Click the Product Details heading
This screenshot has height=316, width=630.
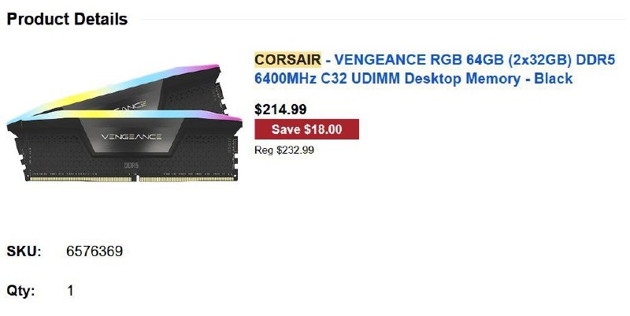coord(67,20)
